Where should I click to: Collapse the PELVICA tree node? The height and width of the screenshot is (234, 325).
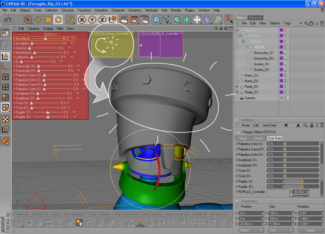coord(237,30)
